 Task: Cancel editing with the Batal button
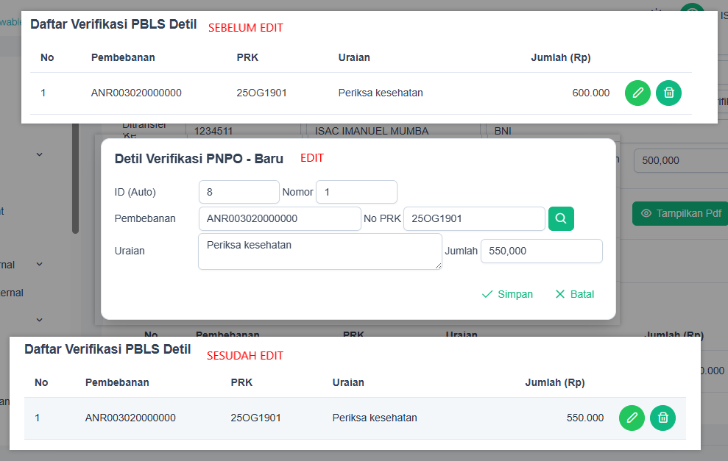click(x=574, y=294)
